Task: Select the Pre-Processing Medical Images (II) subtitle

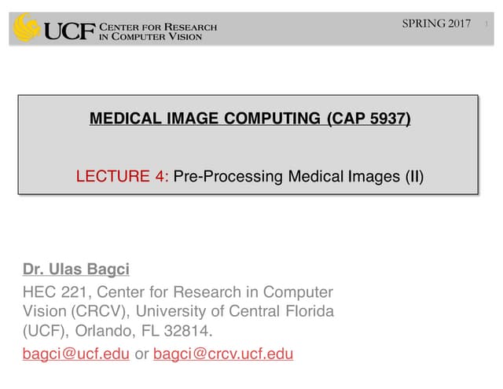Action: 298,176
